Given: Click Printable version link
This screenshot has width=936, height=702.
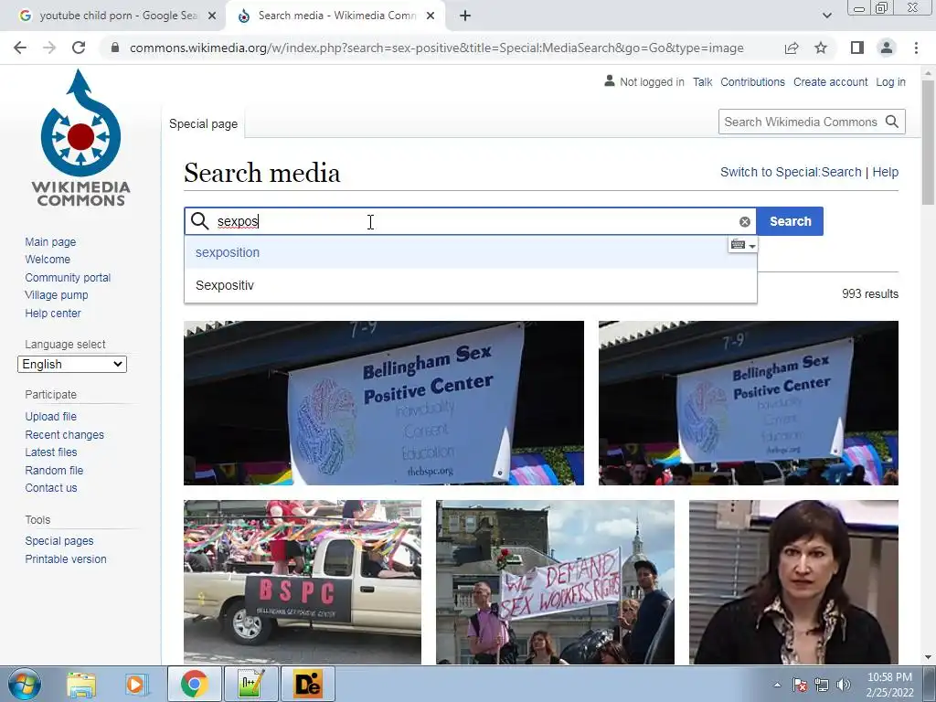Looking at the screenshot, I should tap(66, 559).
